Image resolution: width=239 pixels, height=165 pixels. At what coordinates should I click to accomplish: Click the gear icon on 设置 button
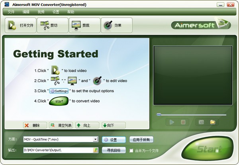(106, 139)
